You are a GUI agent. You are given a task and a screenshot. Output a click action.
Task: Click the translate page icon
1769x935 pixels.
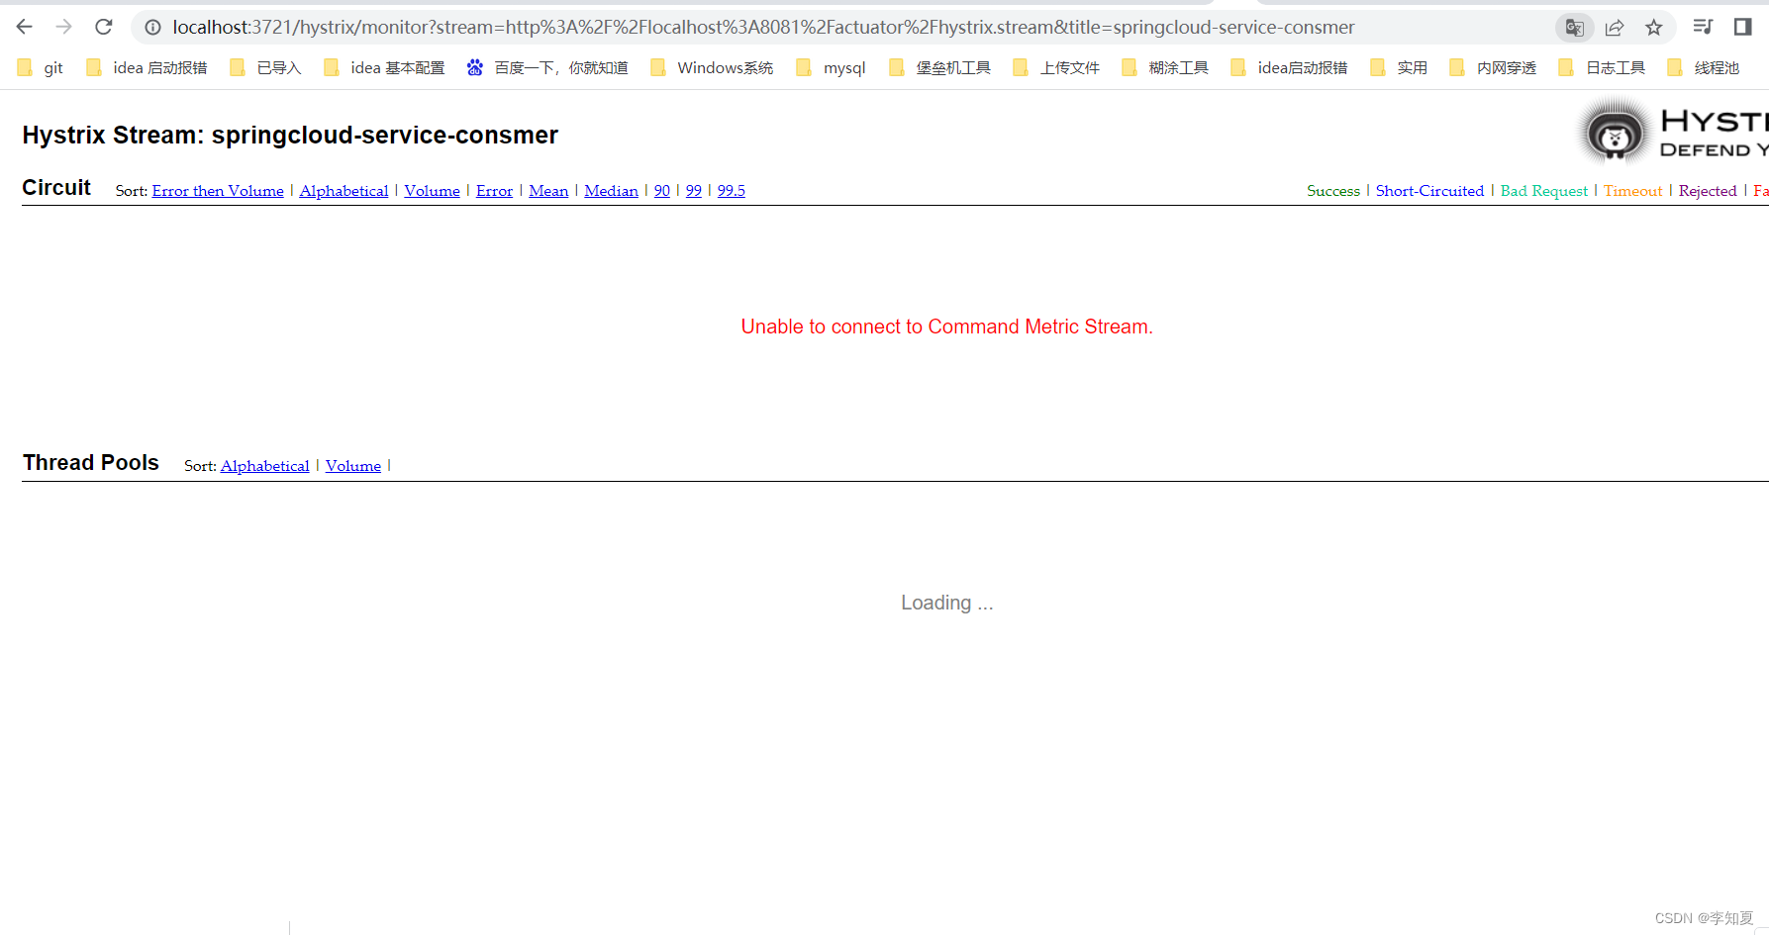click(1574, 28)
